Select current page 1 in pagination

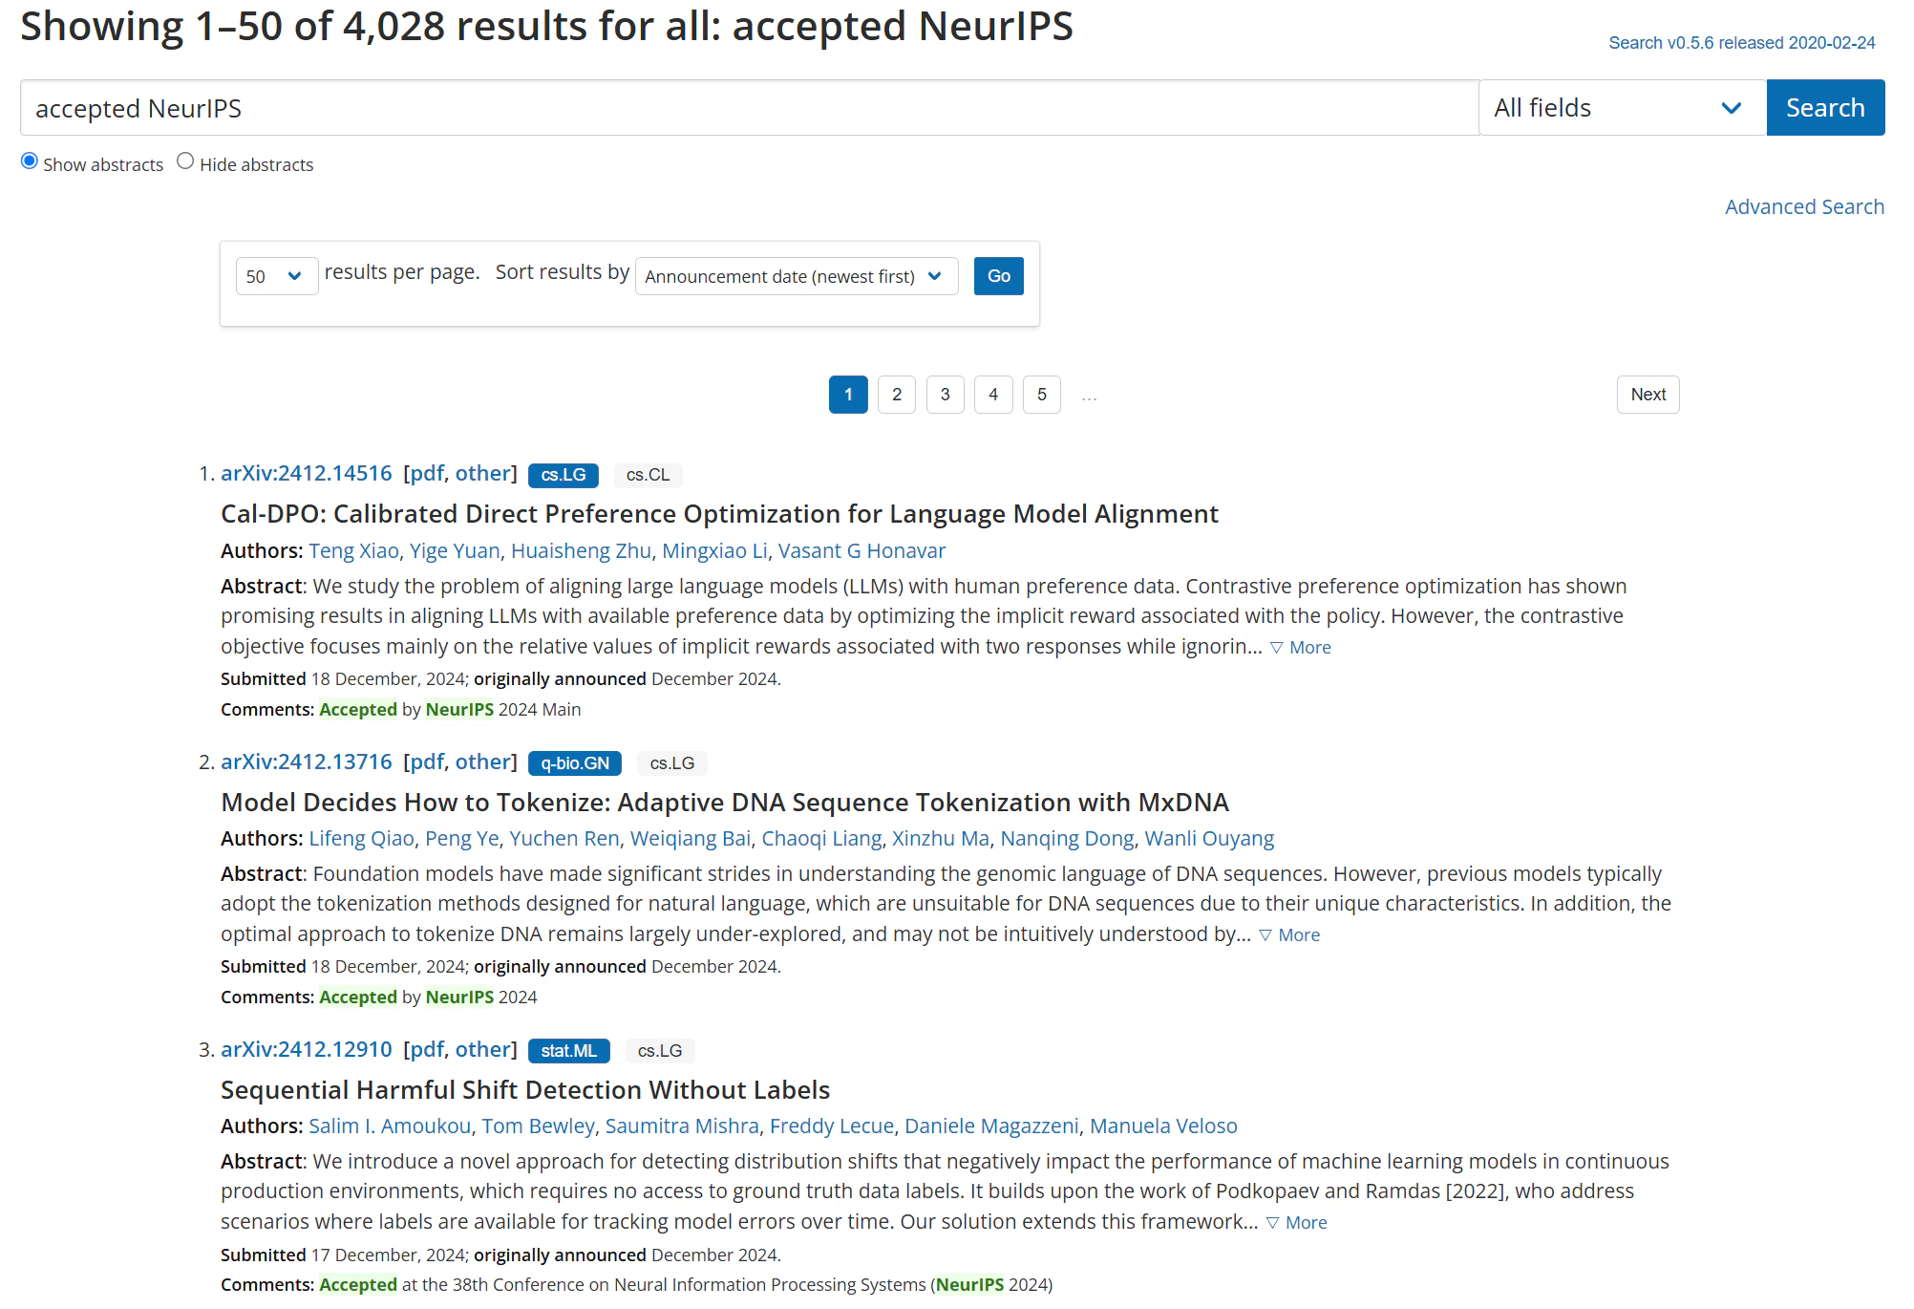coord(848,395)
